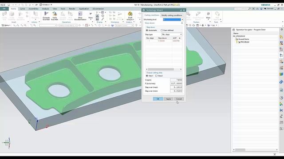The image size is (284, 159).
Task: Open the Part Navigator sidebar tab
Action: (281, 49)
